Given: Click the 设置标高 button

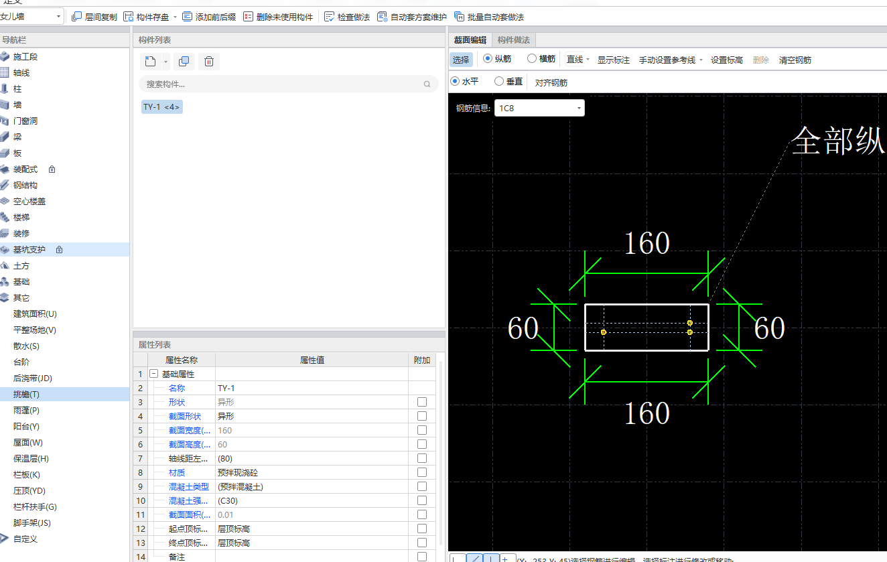Looking at the screenshot, I should point(727,60).
